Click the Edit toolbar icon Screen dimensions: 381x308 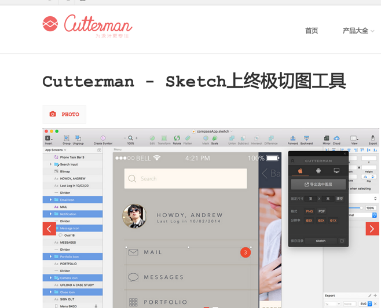tap(152, 138)
